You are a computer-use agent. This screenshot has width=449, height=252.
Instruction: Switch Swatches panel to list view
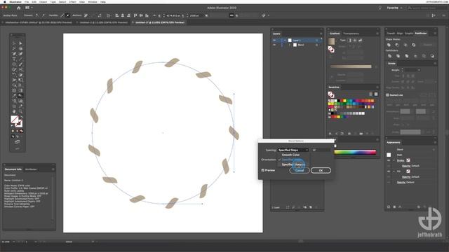pos(370,94)
